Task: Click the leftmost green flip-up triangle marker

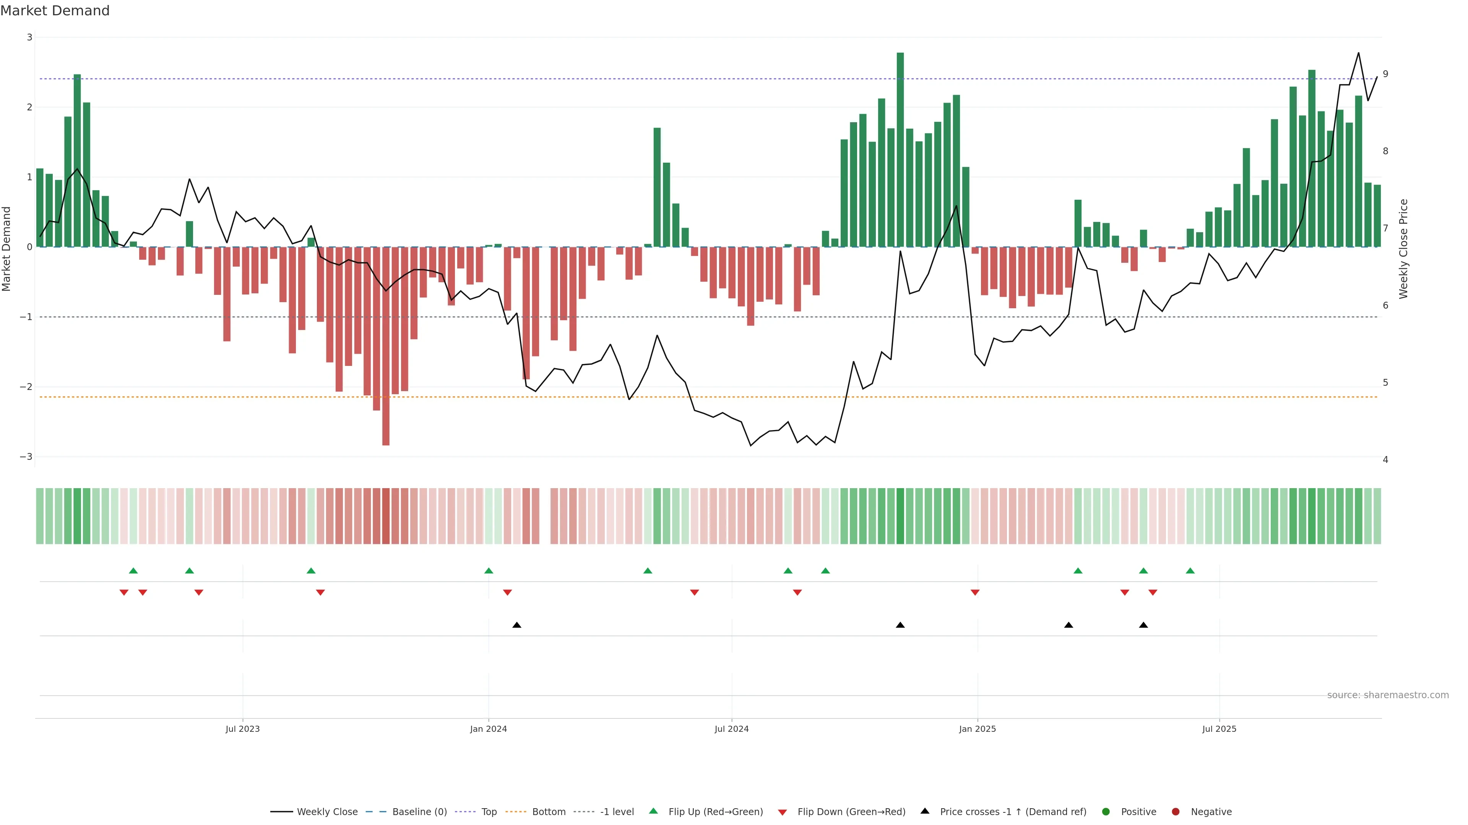Action: pyautogui.click(x=133, y=571)
